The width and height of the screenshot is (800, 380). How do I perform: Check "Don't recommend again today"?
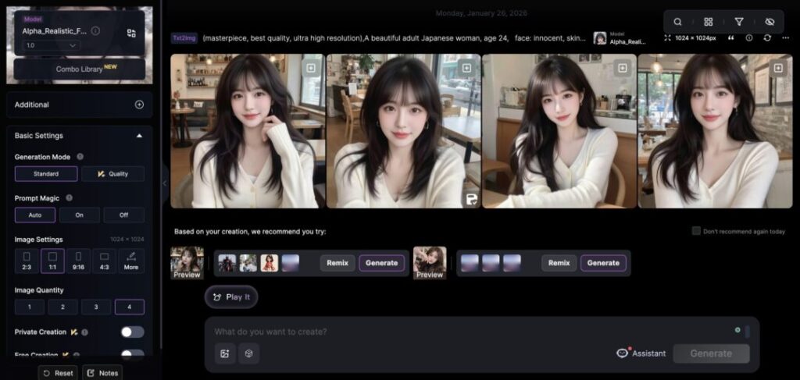(x=696, y=231)
